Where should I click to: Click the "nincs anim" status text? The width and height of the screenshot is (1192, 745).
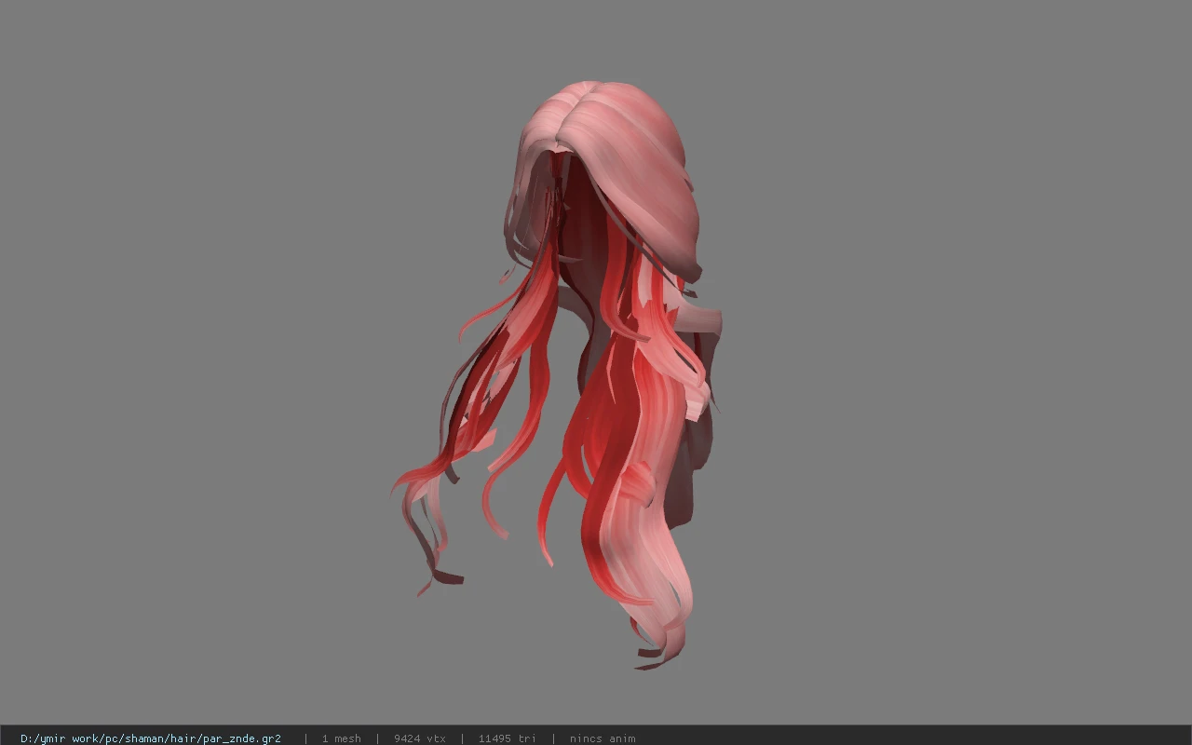(x=603, y=738)
